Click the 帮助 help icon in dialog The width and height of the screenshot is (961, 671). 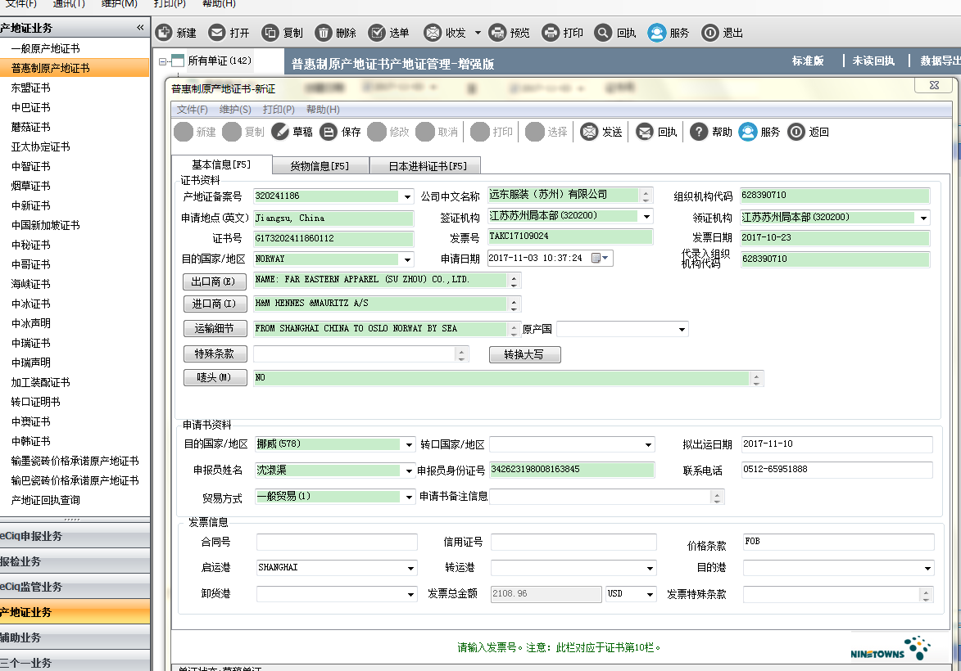pyautogui.click(x=698, y=132)
